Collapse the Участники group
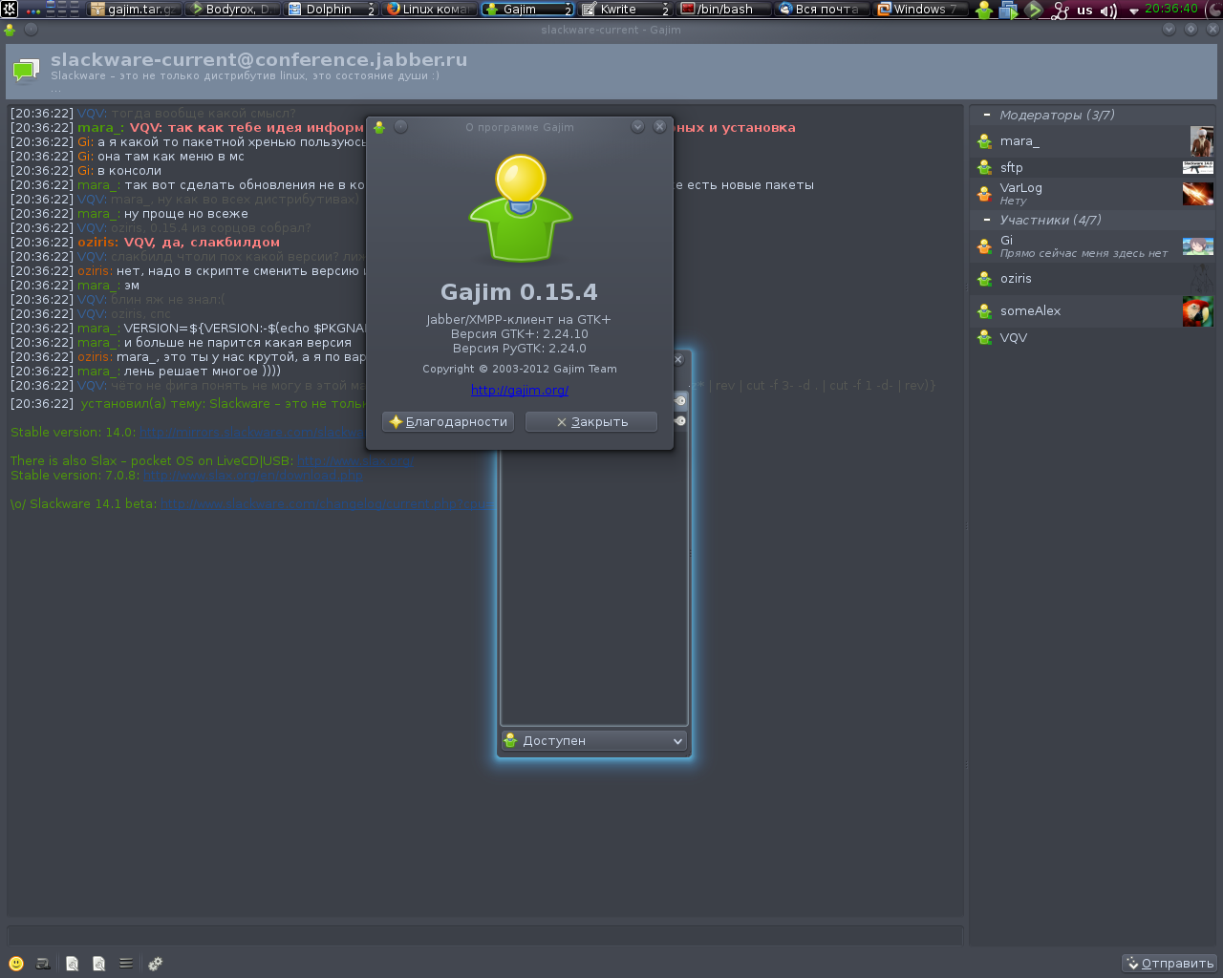 tap(987, 220)
